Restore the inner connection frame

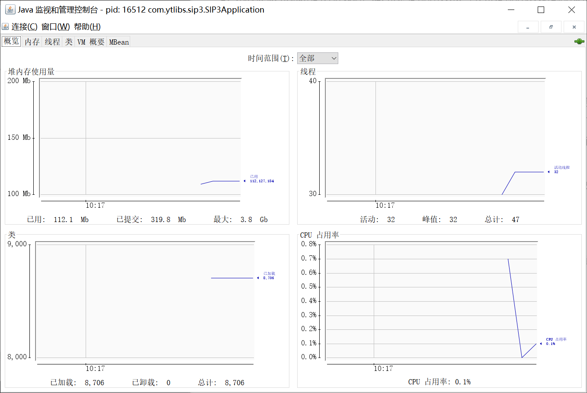[x=551, y=27]
